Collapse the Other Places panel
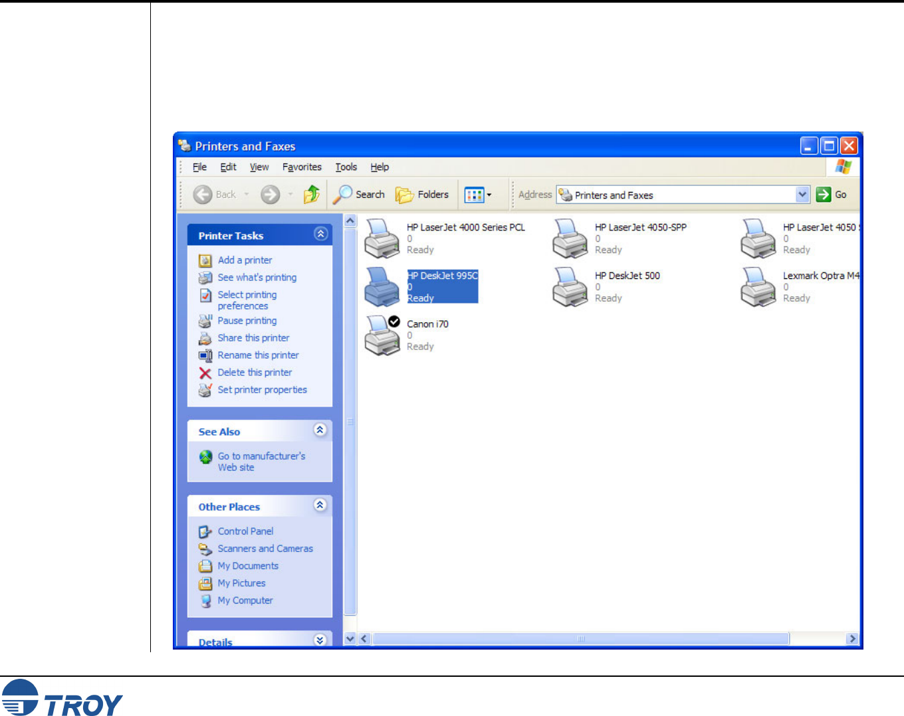 tap(320, 505)
